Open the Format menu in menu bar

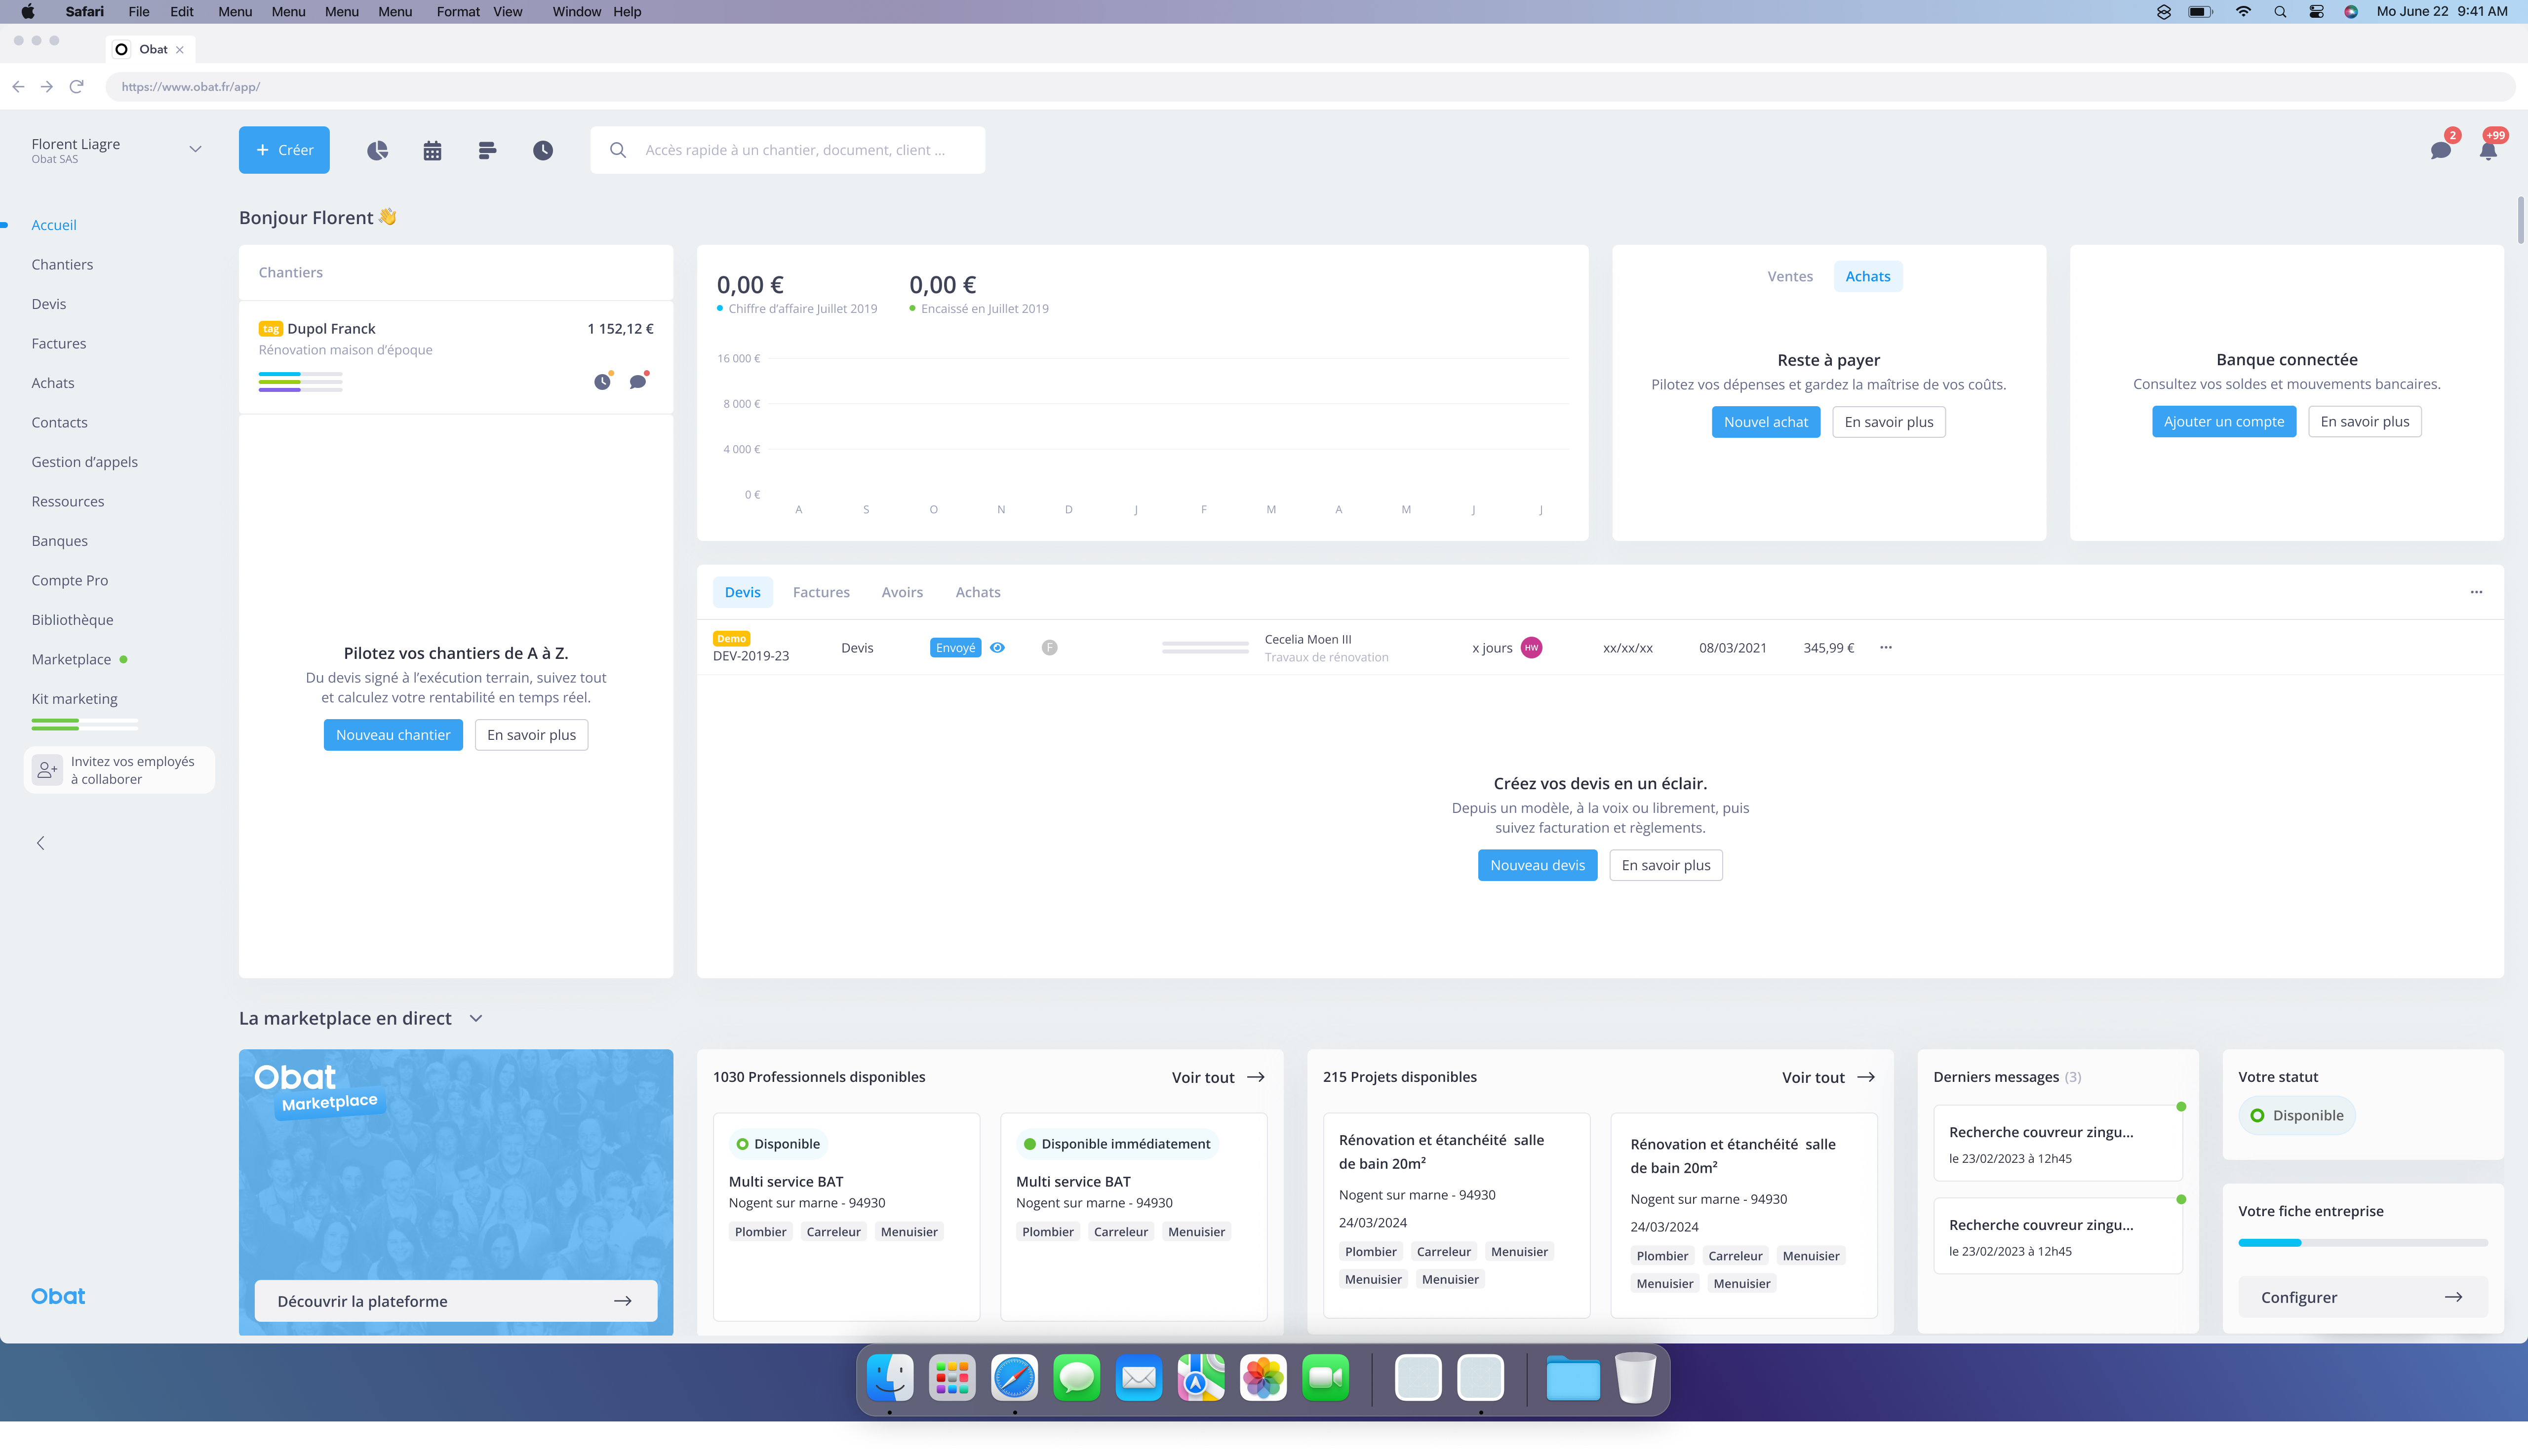pos(457,12)
